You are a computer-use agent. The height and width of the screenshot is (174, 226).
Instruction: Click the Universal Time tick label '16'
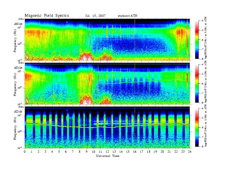[135, 152]
